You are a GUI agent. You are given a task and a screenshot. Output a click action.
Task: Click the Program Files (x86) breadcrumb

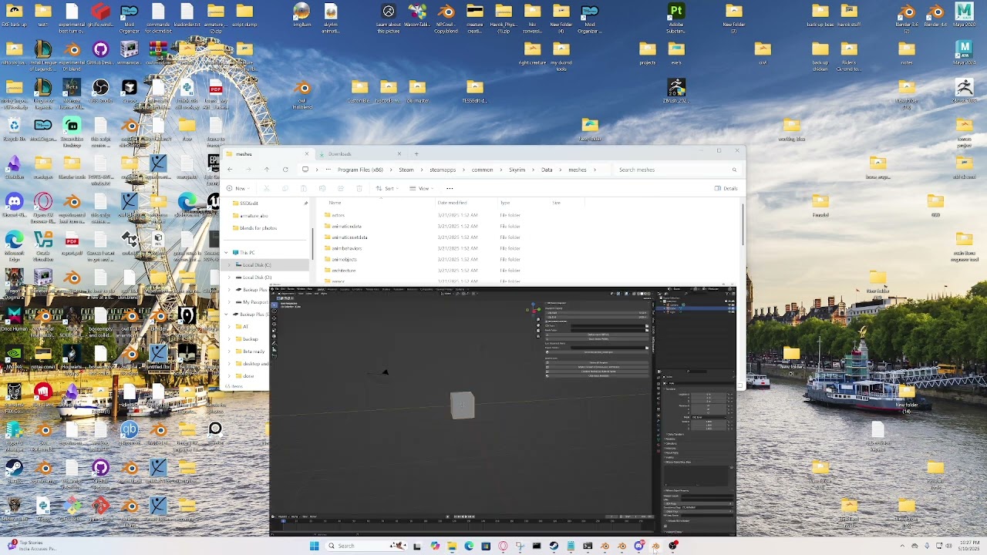click(360, 170)
